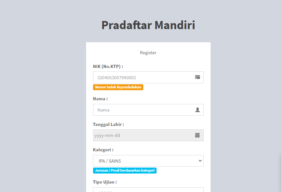
Task: Click the ID card icon in the NIK field
Action: 197,77
